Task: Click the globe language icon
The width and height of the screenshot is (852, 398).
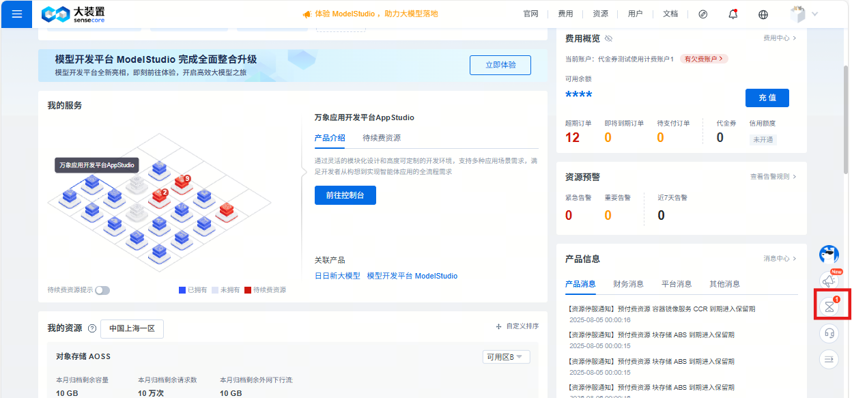Action: [763, 14]
